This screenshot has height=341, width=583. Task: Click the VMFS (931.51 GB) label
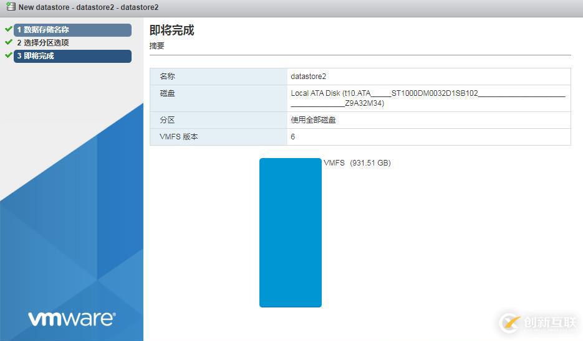pos(357,163)
